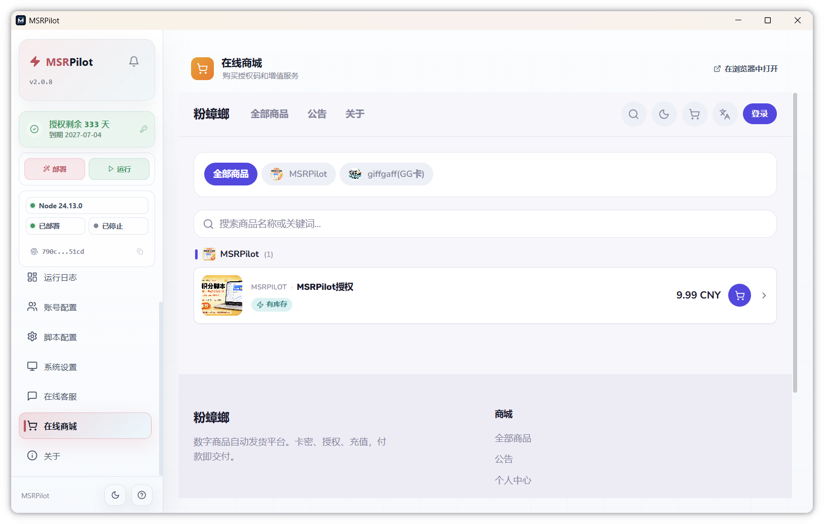Open footer 全部商品 link
The width and height of the screenshot is (824, 524).
tap(513, 438)
